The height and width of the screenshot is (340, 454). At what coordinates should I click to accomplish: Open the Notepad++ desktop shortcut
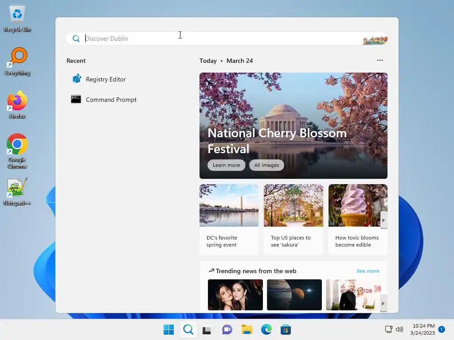point(17,192)
